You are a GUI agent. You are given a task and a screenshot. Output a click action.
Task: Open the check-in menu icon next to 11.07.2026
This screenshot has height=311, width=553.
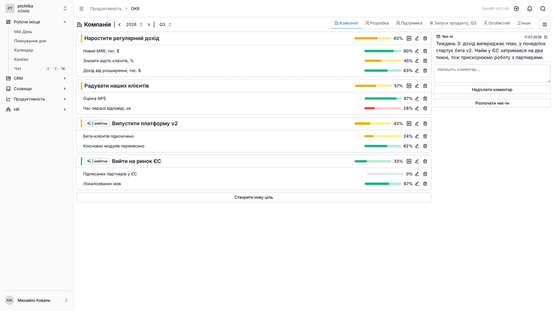click(545, 37)
